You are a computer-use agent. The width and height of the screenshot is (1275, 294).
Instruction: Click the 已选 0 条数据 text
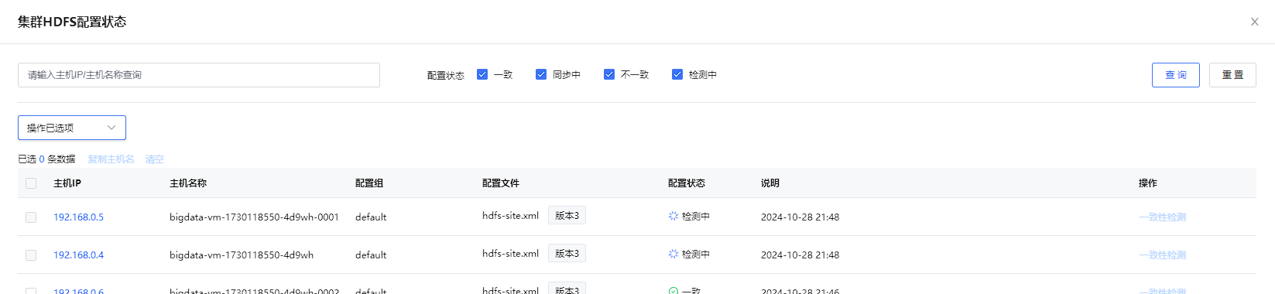point(46,159)
